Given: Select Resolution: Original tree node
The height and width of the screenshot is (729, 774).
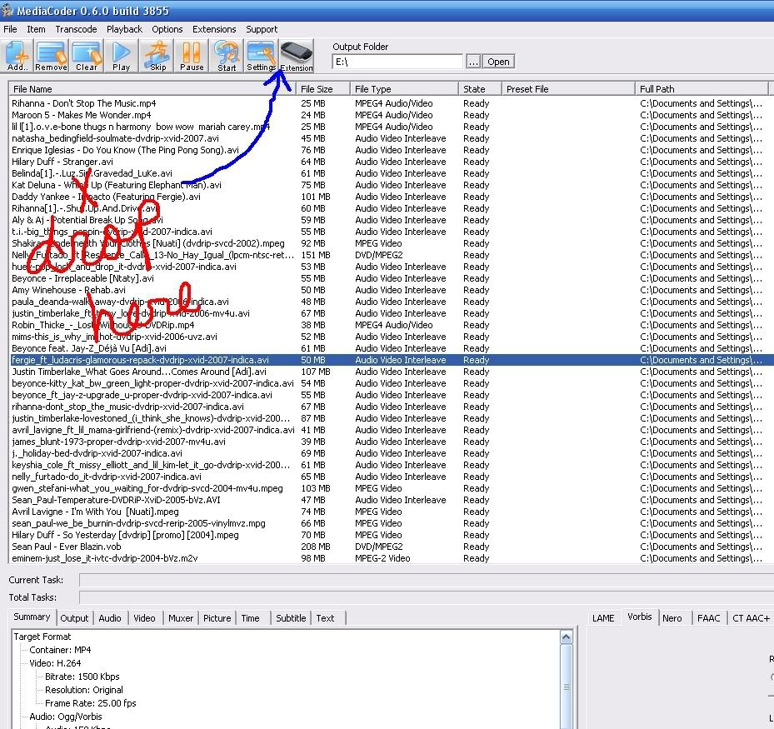Looking at the screenshot, I should pyautogui.click(x=84, y=690).
